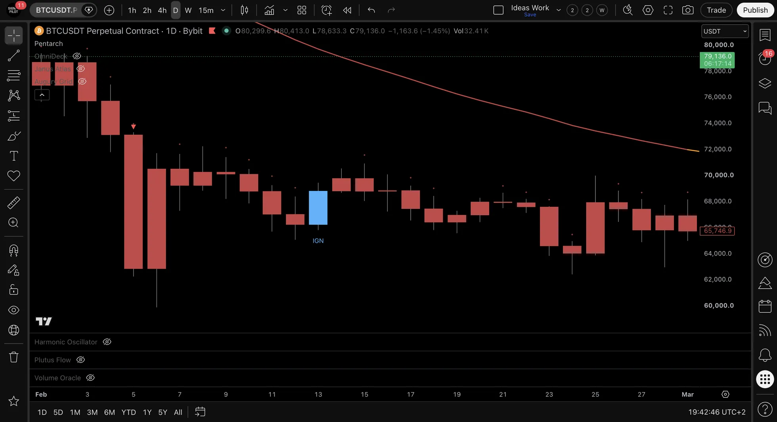Image resolution: width=777 pixels, height=422 pixels.
Task: Delete drawings with the trash icon
Action: 14,357
